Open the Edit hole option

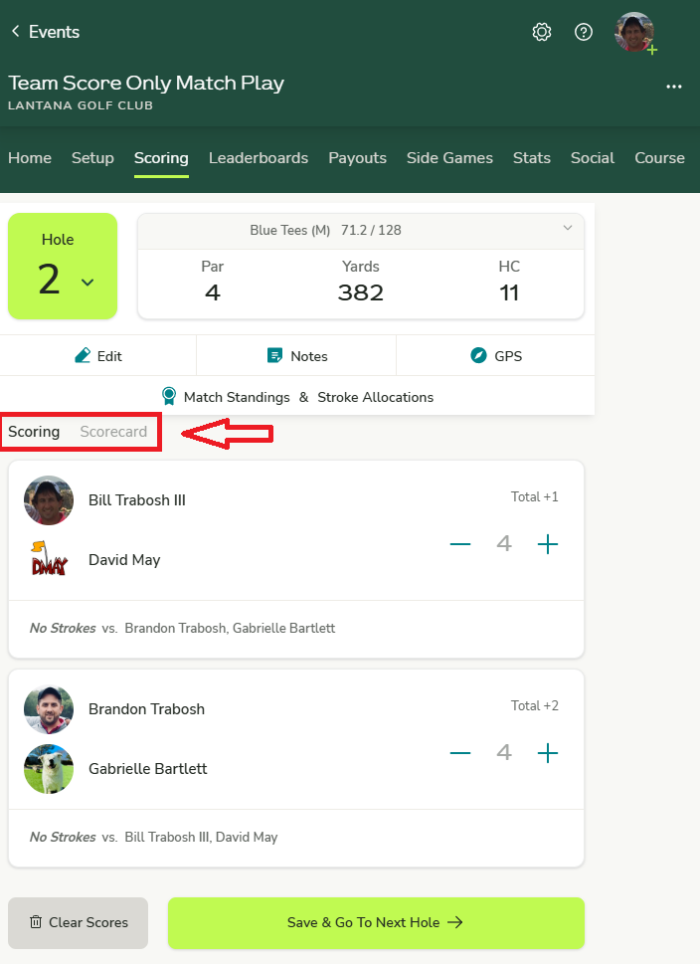(98, 356)
